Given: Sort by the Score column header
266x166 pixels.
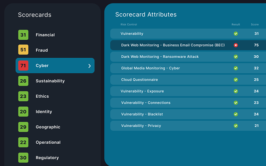Looking at the screenshot, I should (x=255, y=24).
